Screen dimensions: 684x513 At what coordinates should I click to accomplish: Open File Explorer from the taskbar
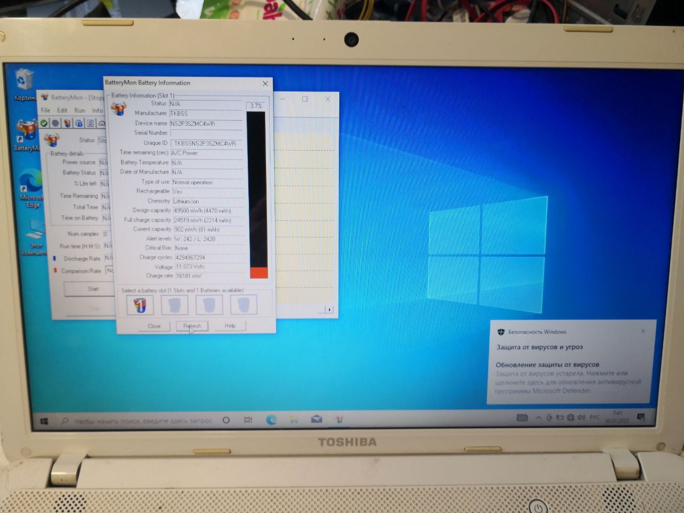tap(293, 420)
